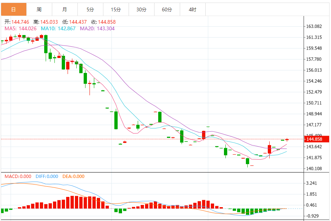This screenshot has width=331, height=221.
Task: Click the high price value 145.033
Action: tap(49, 22)
